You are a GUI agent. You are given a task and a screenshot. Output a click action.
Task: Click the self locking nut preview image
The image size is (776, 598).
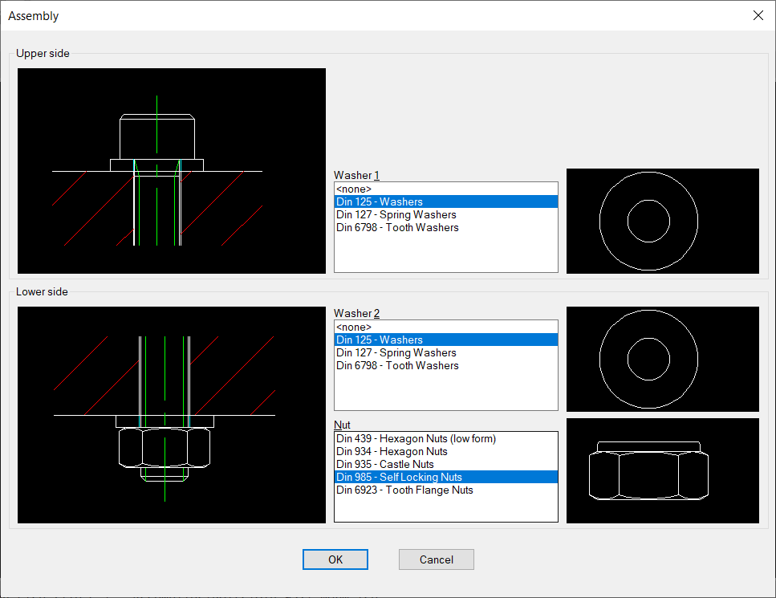point(663,471)
